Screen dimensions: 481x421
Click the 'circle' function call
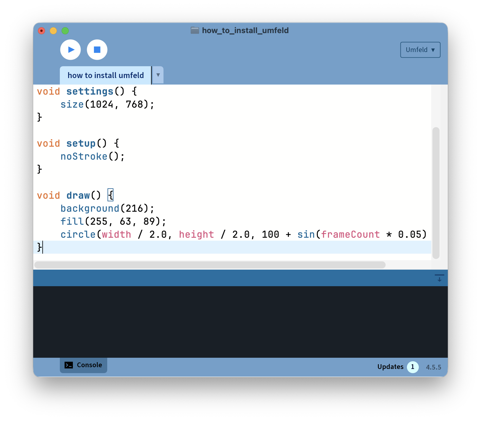click(78, 234)
